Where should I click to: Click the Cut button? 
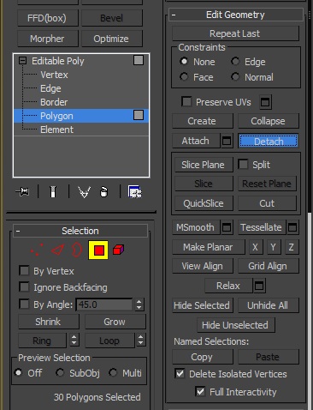pos(267,203)
